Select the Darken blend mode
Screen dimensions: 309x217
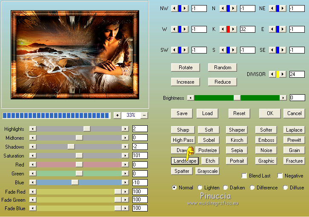pos(225,188)
